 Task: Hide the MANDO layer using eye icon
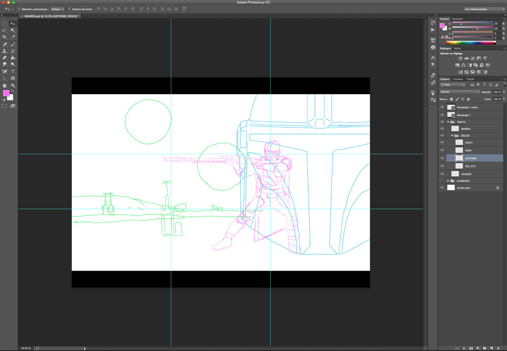coord(442,129)
